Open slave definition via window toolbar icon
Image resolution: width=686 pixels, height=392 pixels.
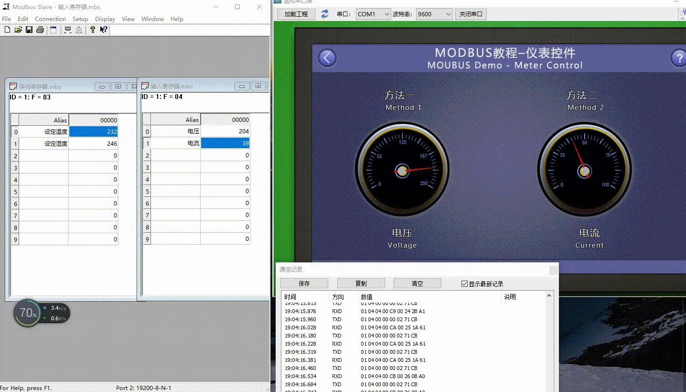[x=53, y=29]
